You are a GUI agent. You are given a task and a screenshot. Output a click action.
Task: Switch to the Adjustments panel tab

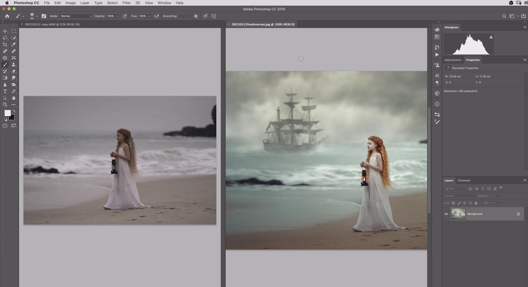pyautogui.click(x=453, y=60)
